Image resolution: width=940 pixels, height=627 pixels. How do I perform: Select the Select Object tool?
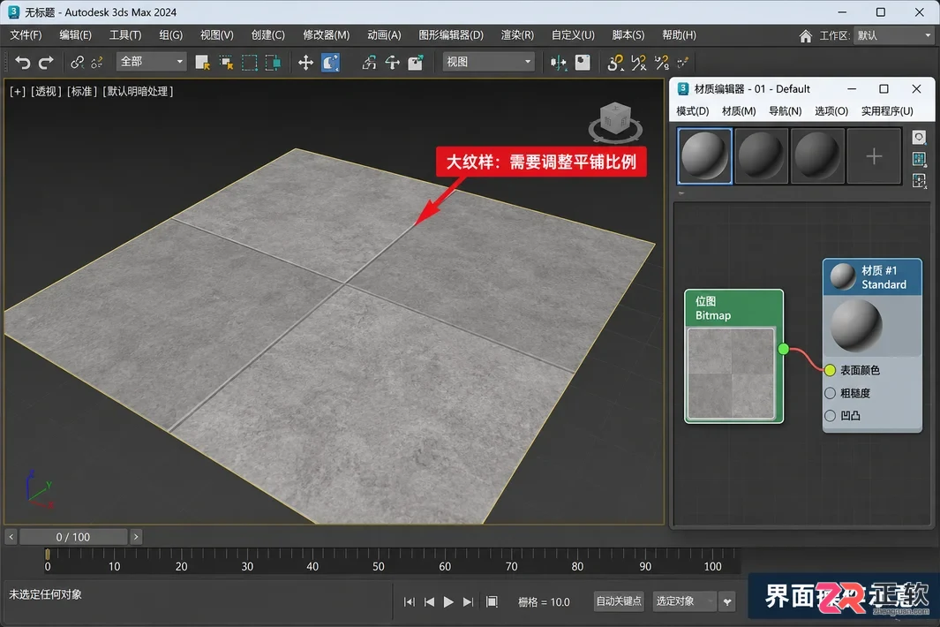coord(203,63)
